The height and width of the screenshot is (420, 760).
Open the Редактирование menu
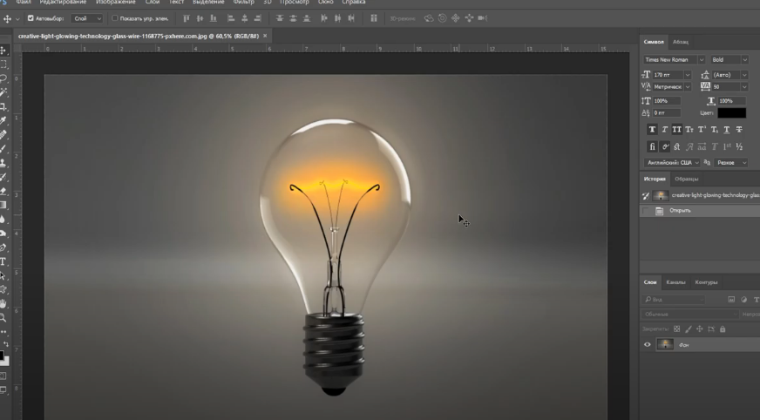(x=63, y=3)
